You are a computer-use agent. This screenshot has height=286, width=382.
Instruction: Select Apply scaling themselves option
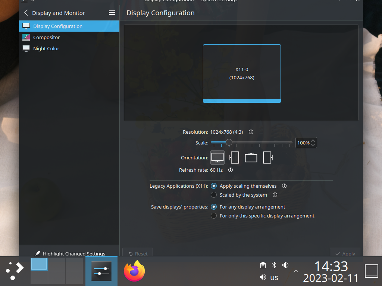(245, 186)
